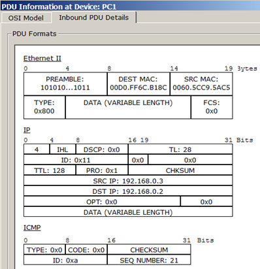Select the PRO: 0x1 field
The image size is (260, 269).
tap(102, 170)
